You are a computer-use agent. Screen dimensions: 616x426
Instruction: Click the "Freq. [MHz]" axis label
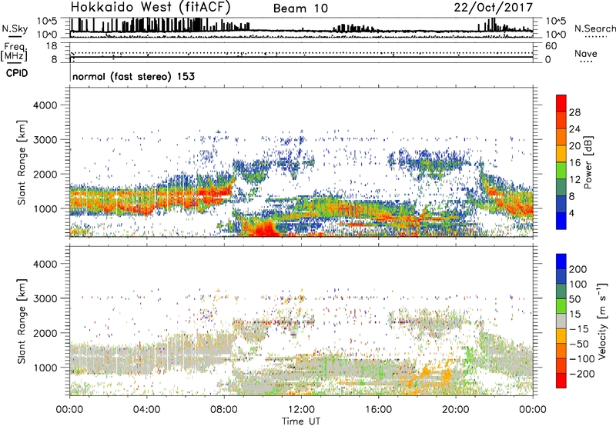[x=14, y=52]
